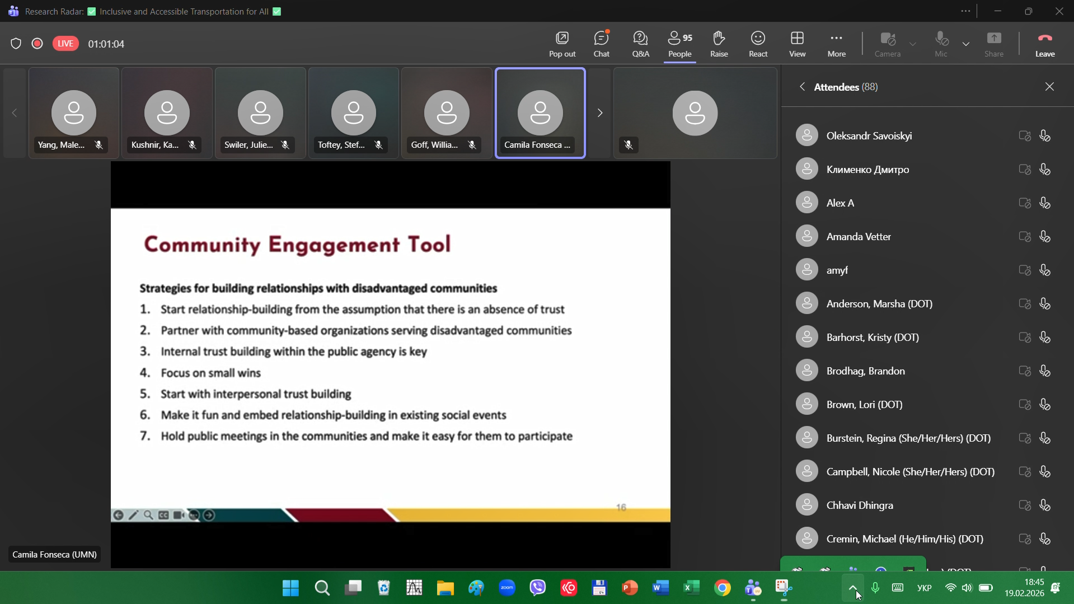Open the React emoji menu
Screen dimensions: 1074x604
coord(758,44)
